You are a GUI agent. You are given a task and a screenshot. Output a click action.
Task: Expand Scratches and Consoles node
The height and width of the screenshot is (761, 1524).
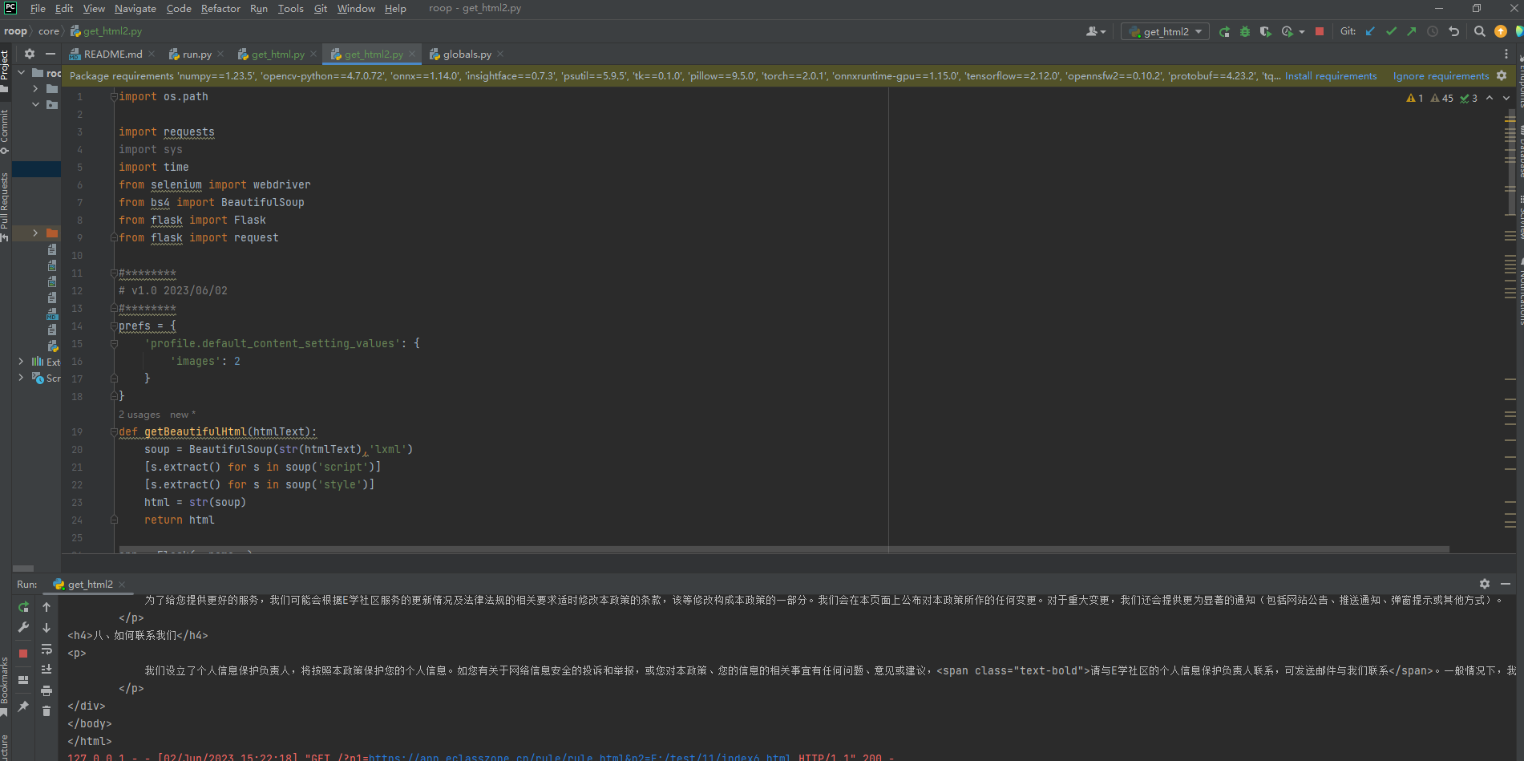tap(22, 378)
